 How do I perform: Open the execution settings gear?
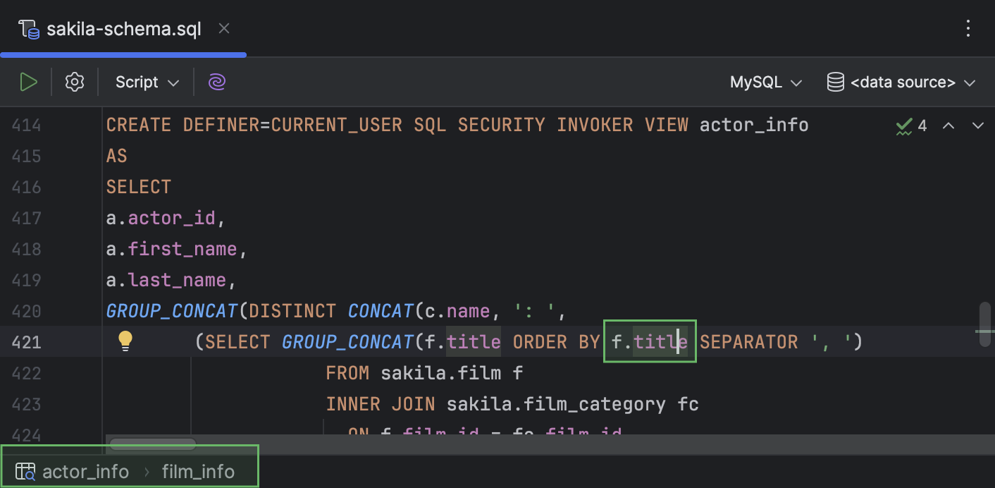(74, 81)
